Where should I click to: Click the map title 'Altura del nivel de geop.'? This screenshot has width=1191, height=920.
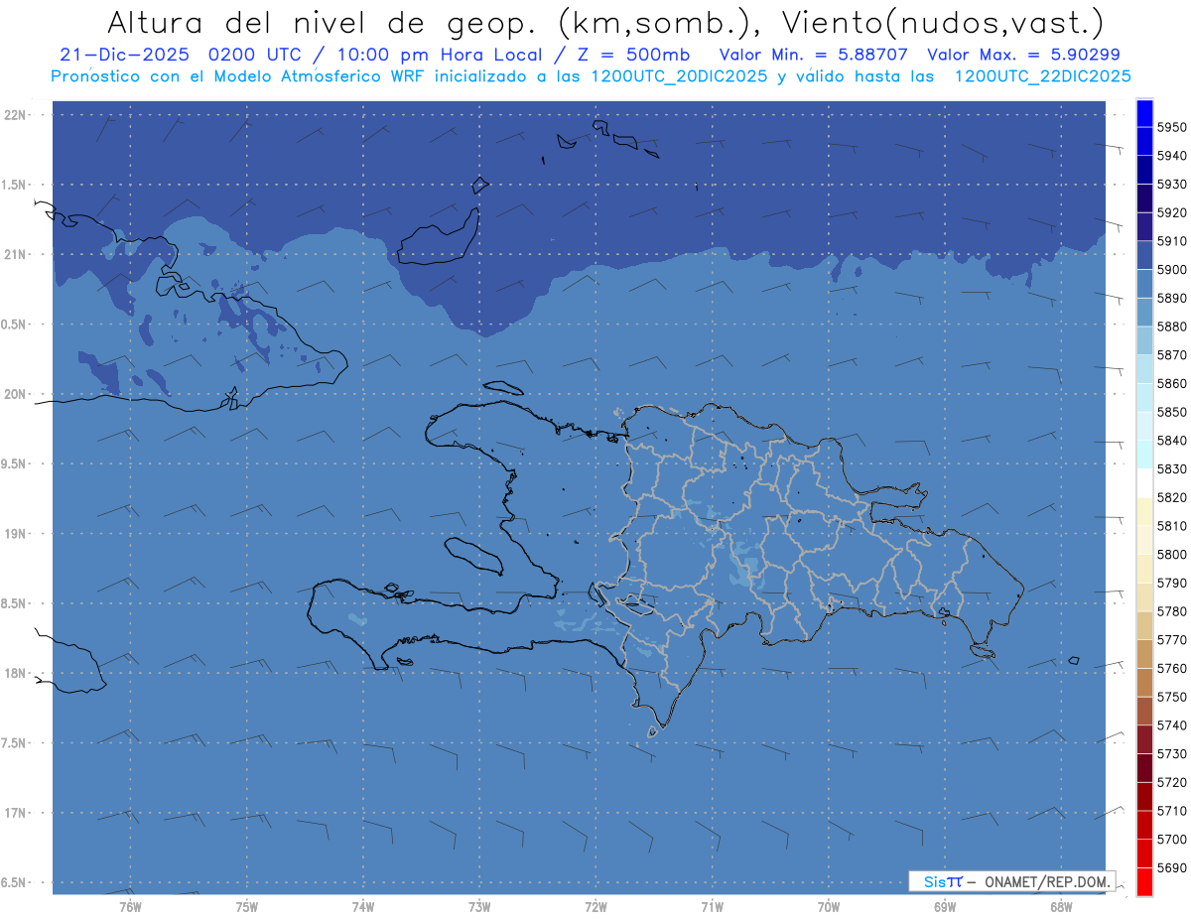point(322,22)
